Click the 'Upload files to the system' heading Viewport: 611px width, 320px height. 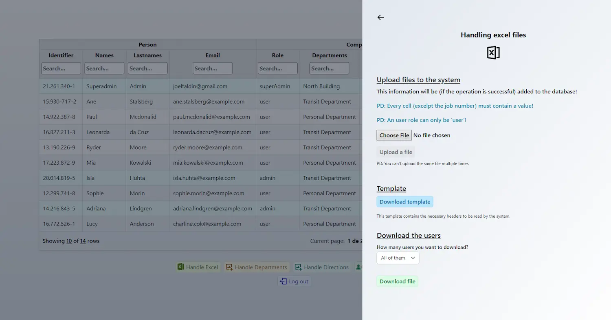(418, 79)
